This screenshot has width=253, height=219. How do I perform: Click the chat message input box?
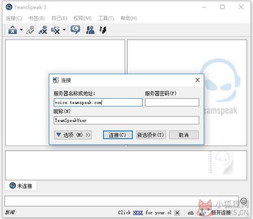(121, 201)
